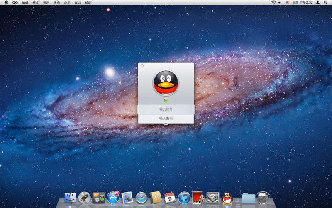
Task: Open input source flag menu
Action: point(287,2)
